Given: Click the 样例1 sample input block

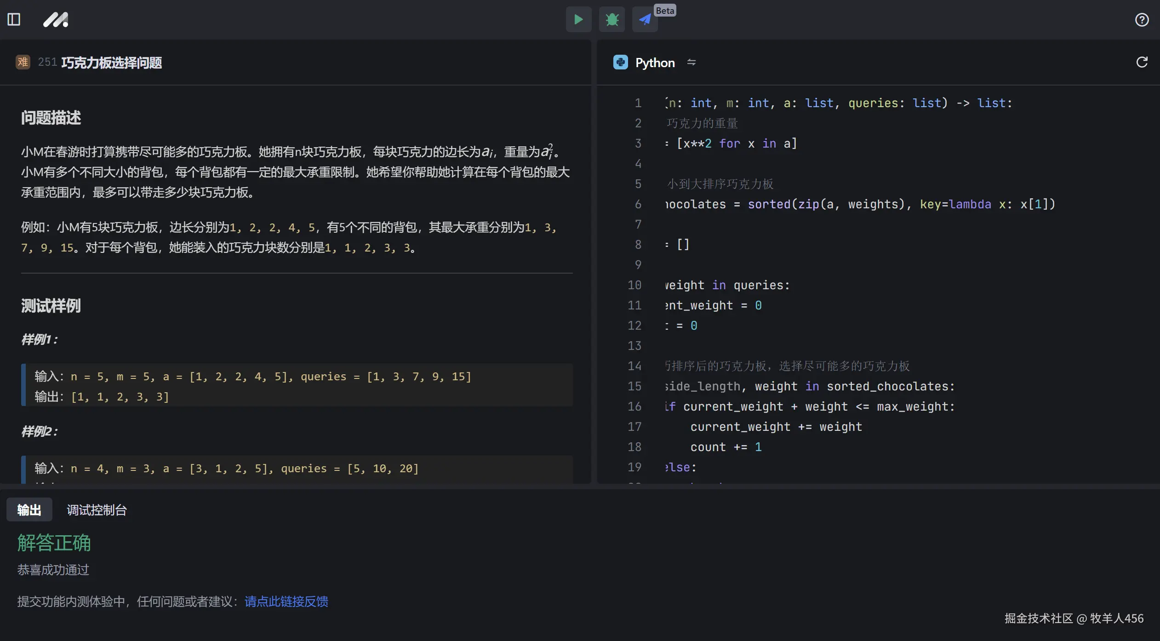Looking at the screenshot, I should tap(294, 385).
